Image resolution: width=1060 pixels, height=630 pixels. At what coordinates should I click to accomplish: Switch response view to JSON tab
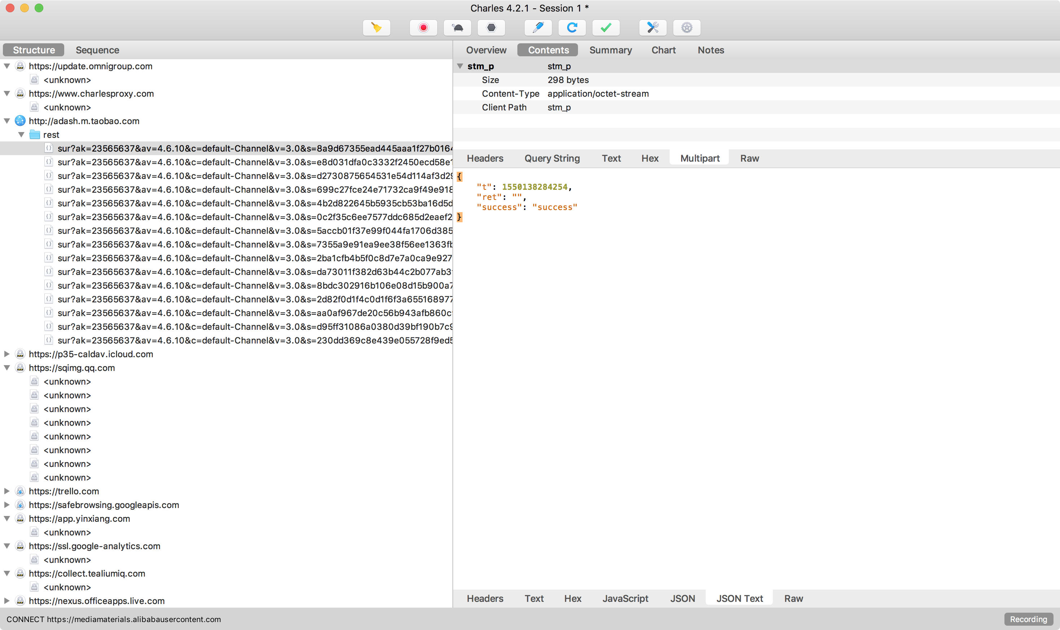[x=682, y=599]
